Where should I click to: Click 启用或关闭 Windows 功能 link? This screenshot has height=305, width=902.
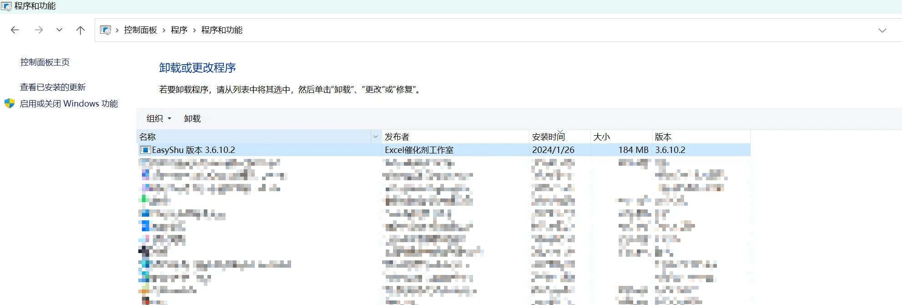(69, 104)
